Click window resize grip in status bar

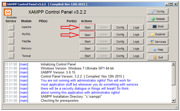[176, 107]
